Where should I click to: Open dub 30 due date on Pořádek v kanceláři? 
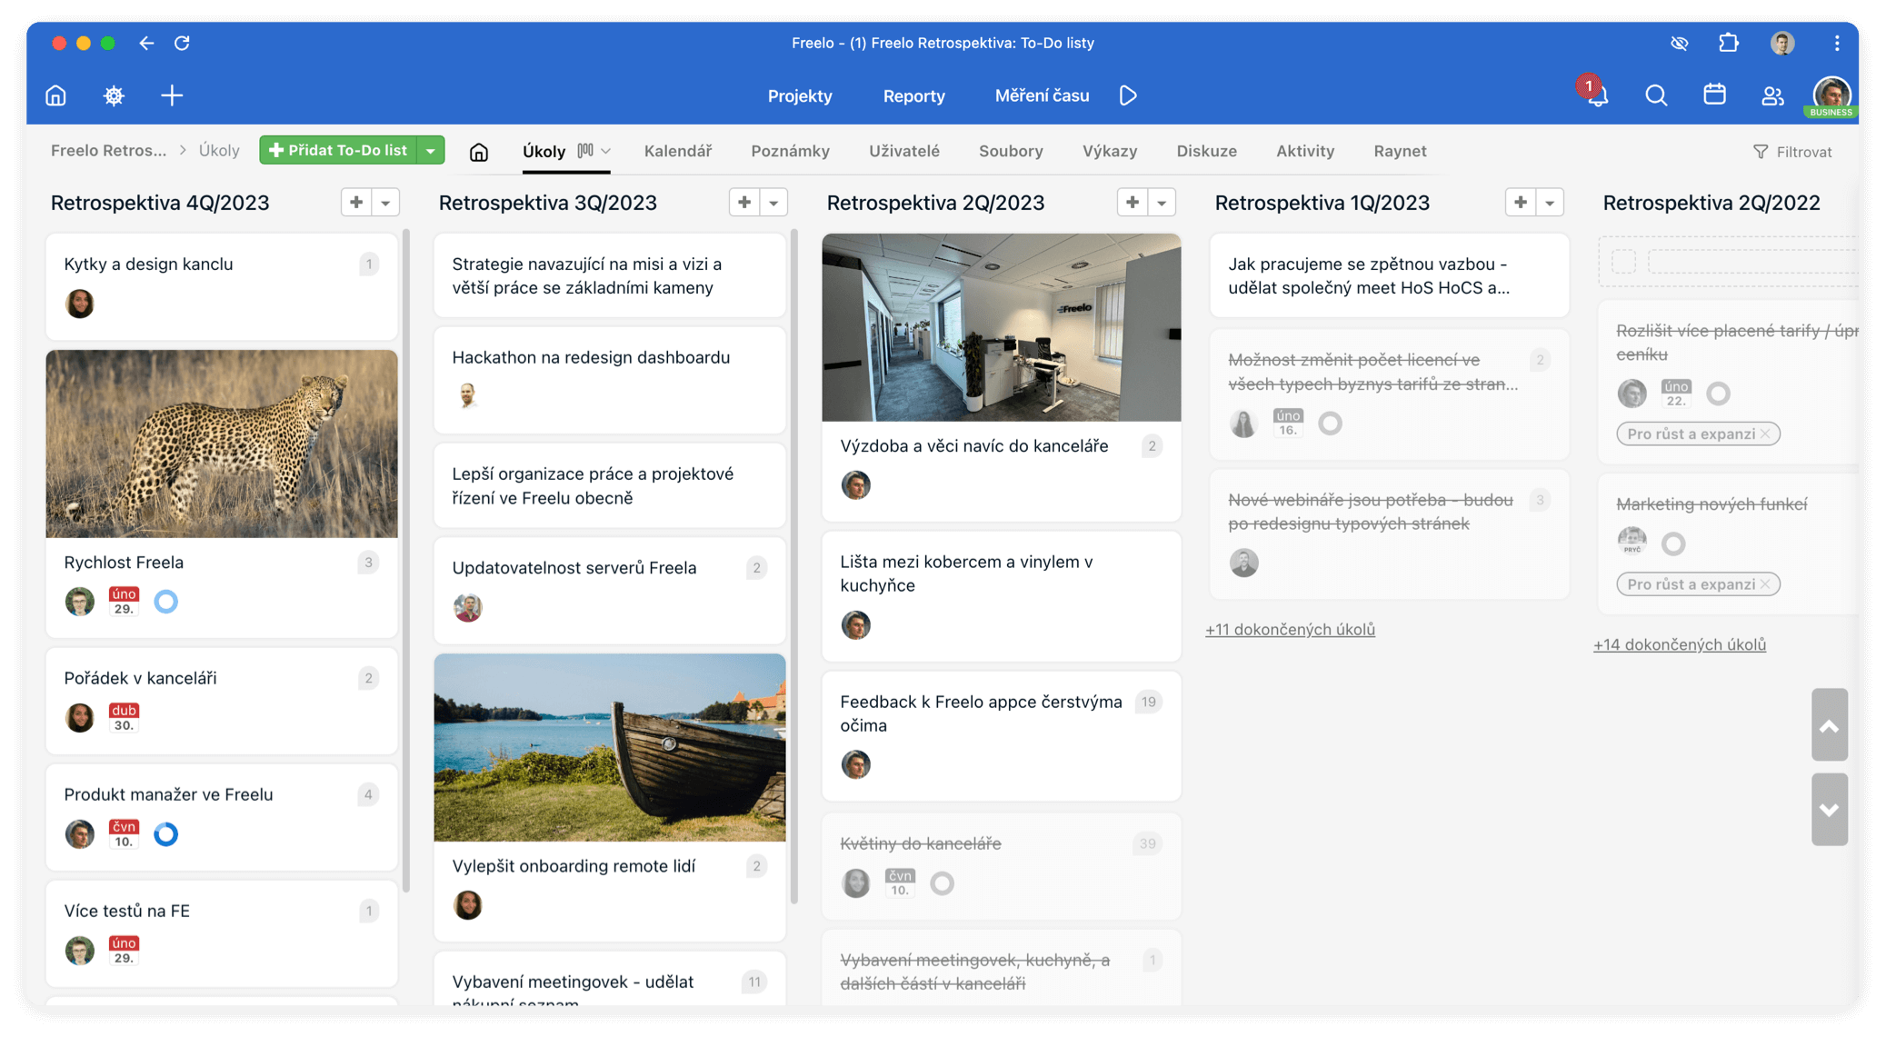pos(124,718)
